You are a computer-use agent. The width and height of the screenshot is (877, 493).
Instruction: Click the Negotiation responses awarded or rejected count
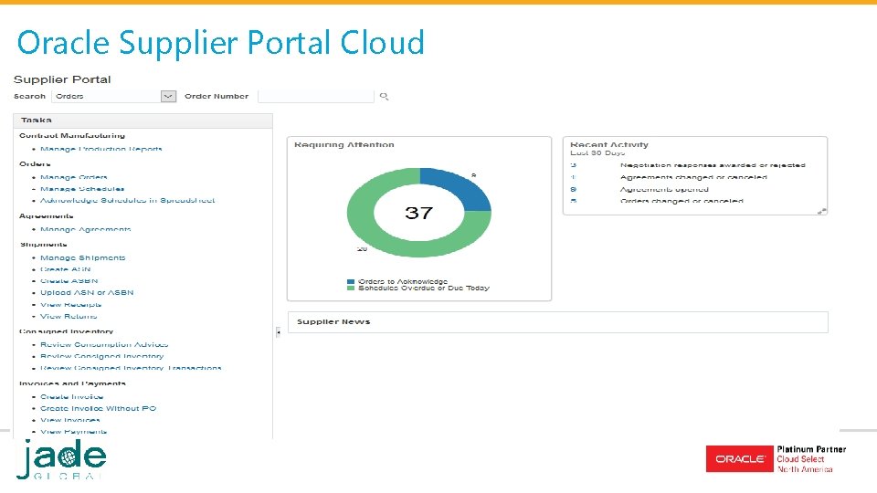(x=574, y=165)
